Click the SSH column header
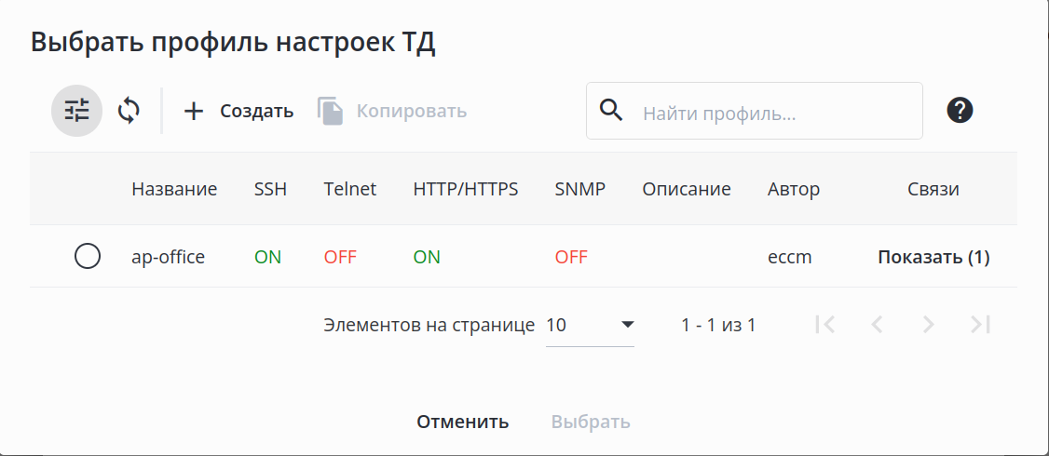 pos(270,189)
